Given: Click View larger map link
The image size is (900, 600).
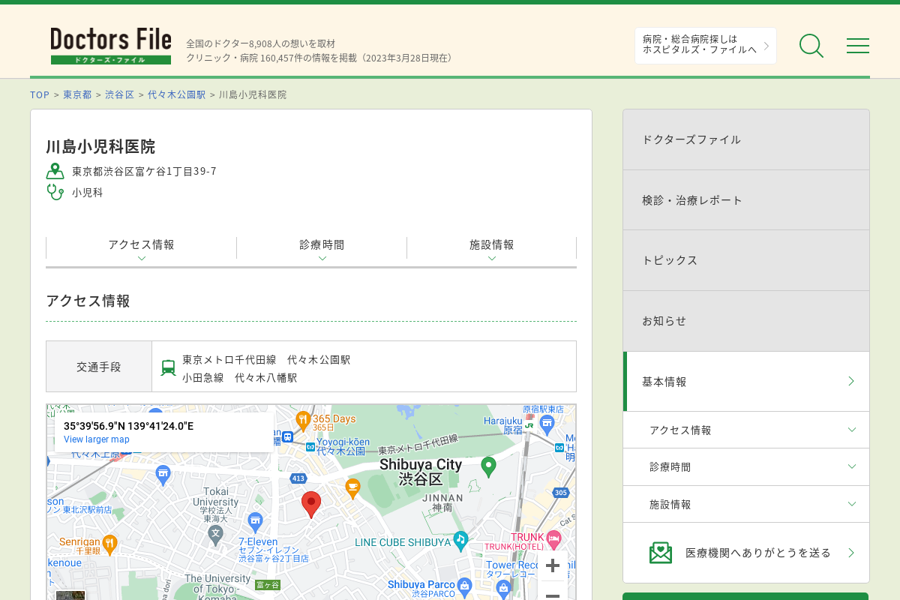Looking at the screenshot, I should pyautogui.click(x=97, y=439).
